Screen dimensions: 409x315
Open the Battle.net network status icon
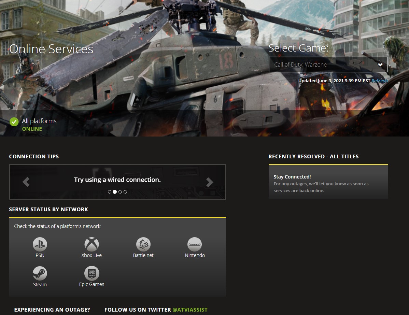click(x=143, y=244)
